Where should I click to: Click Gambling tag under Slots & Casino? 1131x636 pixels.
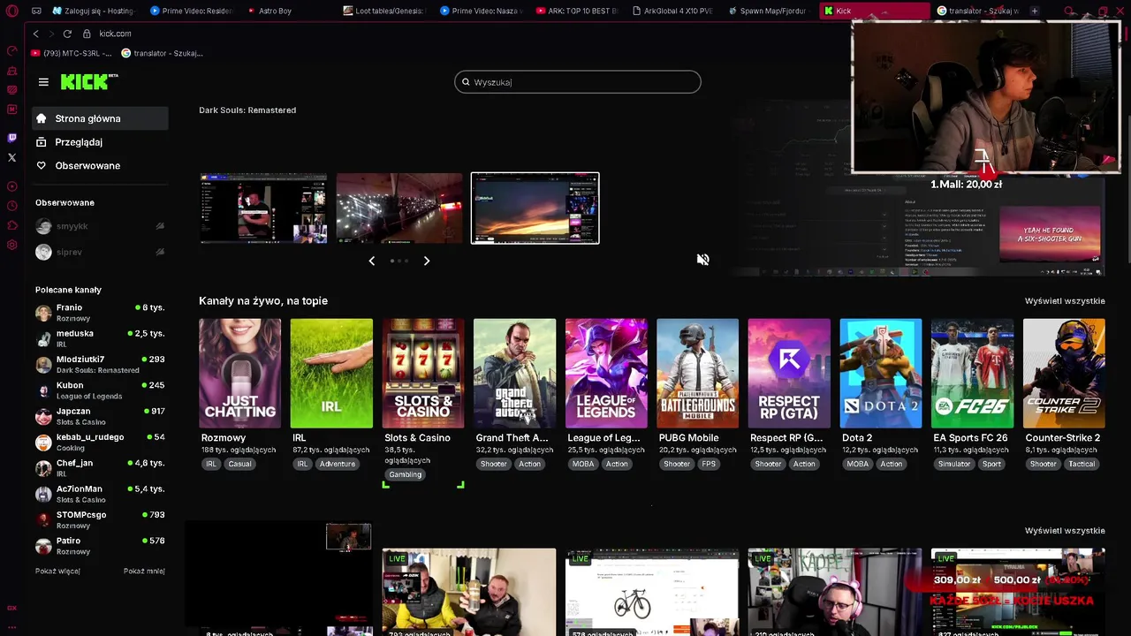406,474
